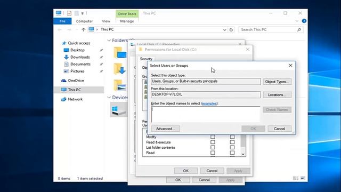This screenshot has height=192, width=341.
Task: Click OK in the Permissions dialog
Action: click(x=186, y=171)
